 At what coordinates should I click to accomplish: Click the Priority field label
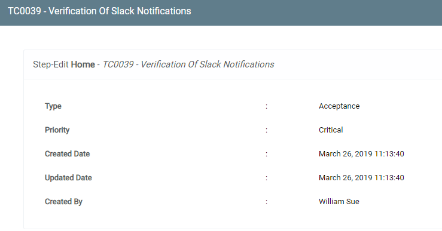(57, 130)
